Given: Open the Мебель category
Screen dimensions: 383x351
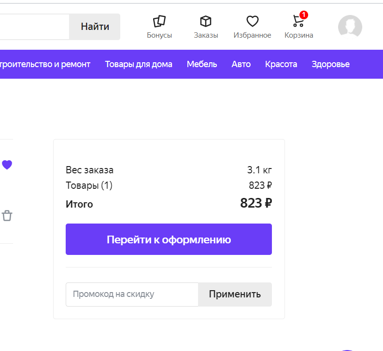Looking at the screenshot, I should (x=202, y=64).
